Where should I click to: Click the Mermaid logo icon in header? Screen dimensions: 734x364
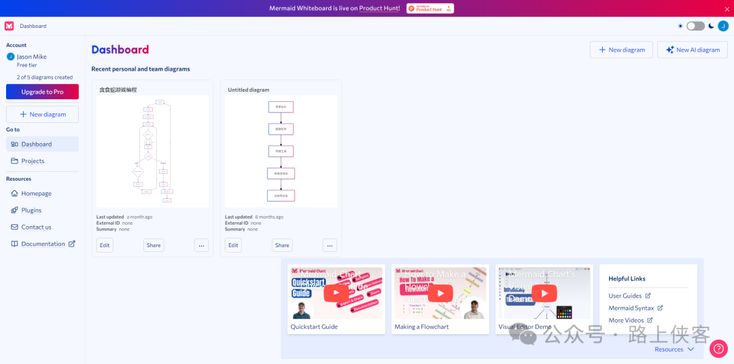point(10,26)
